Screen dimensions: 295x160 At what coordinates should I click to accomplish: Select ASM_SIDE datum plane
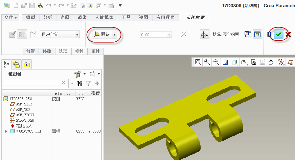click(24, 104)
